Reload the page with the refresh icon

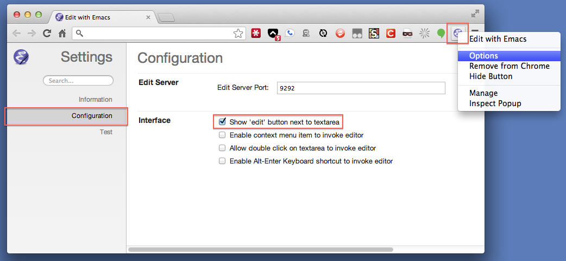47,34
